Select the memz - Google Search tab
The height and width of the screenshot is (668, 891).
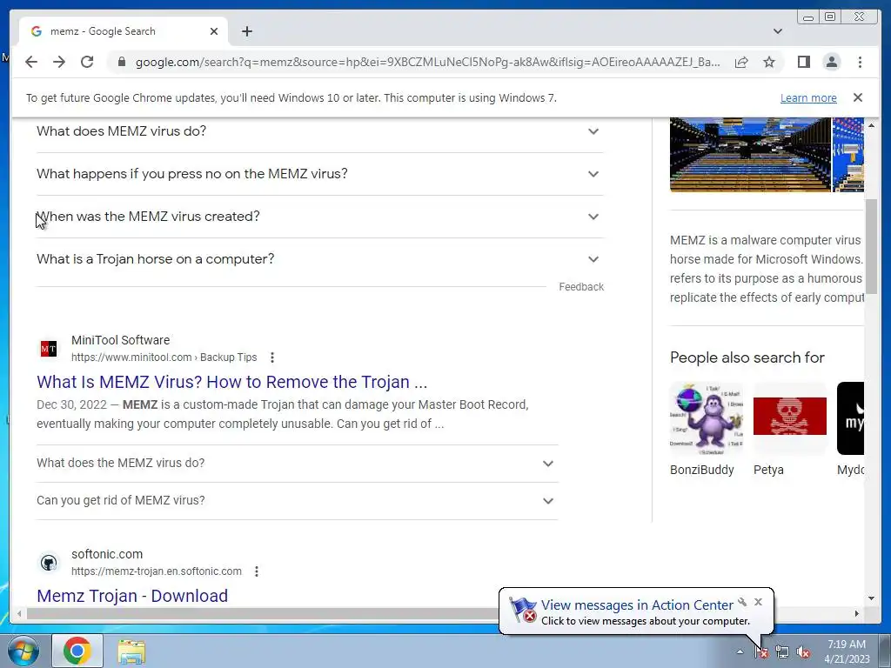[124, 31]
